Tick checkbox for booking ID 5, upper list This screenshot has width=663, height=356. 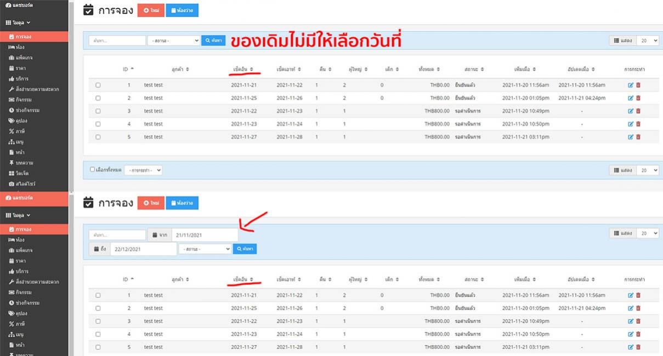pos(98,137)
